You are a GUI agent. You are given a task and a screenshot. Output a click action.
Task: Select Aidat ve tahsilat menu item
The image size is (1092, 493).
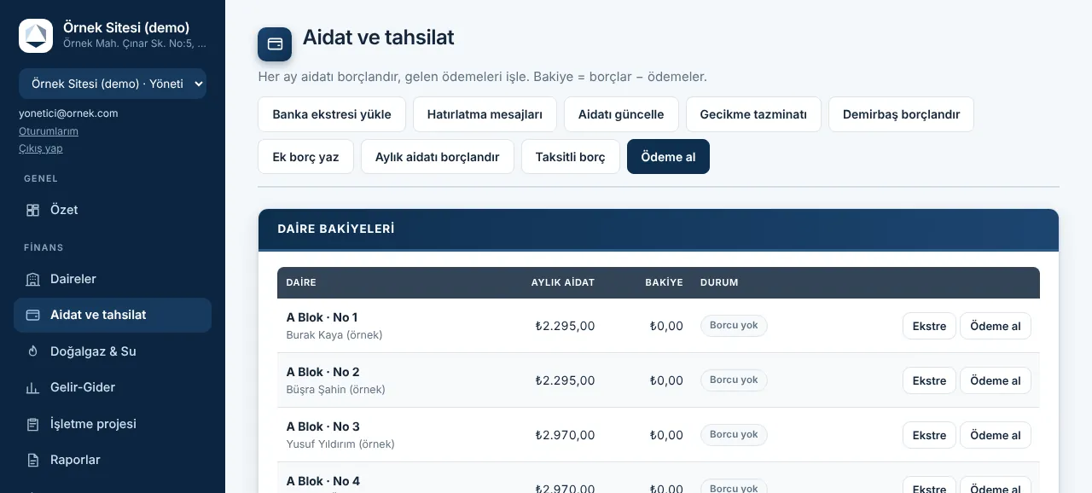pyautogui.click(x=113, y=315)
